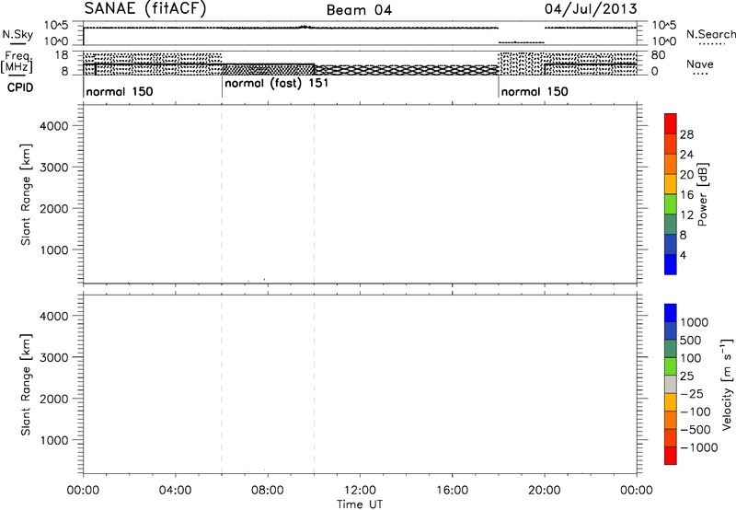Click the normal 150 label at 18:00

click(535, 91)
